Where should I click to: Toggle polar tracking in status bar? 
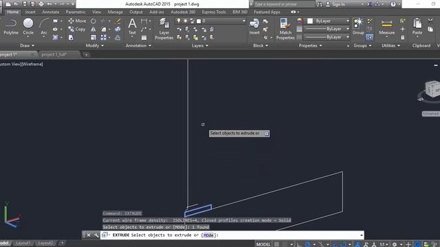(307, 244)
